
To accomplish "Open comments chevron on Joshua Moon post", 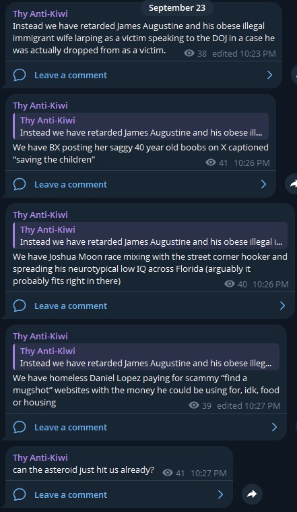I will [282, 306].
